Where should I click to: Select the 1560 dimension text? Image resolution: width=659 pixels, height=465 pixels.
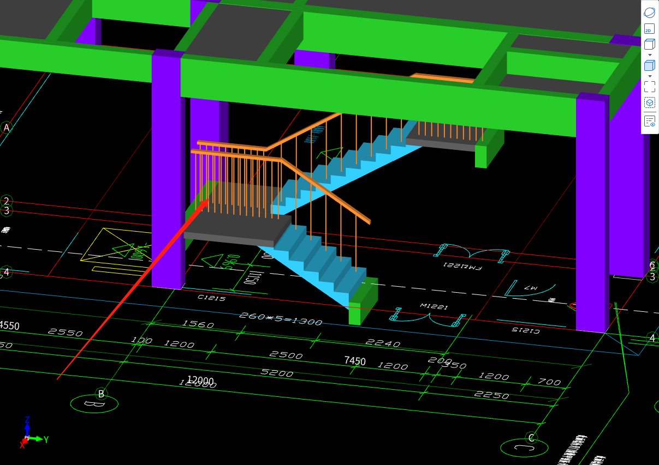coord(198,324)
